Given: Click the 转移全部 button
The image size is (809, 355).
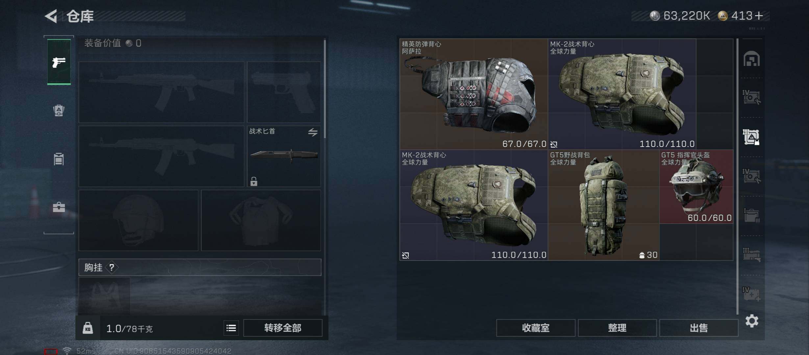Looking at the screenshot, I should (x=283, y=328).
